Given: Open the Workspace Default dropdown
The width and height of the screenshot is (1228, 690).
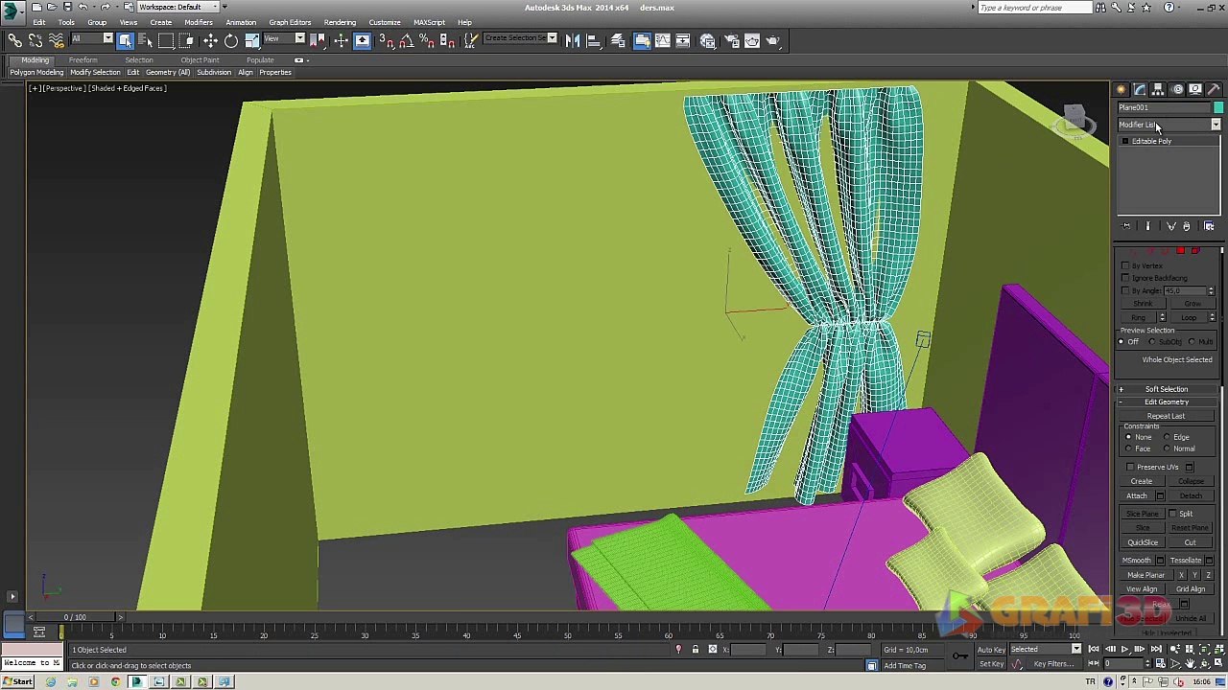Looking at the screenshot, I should click(177, 7).
